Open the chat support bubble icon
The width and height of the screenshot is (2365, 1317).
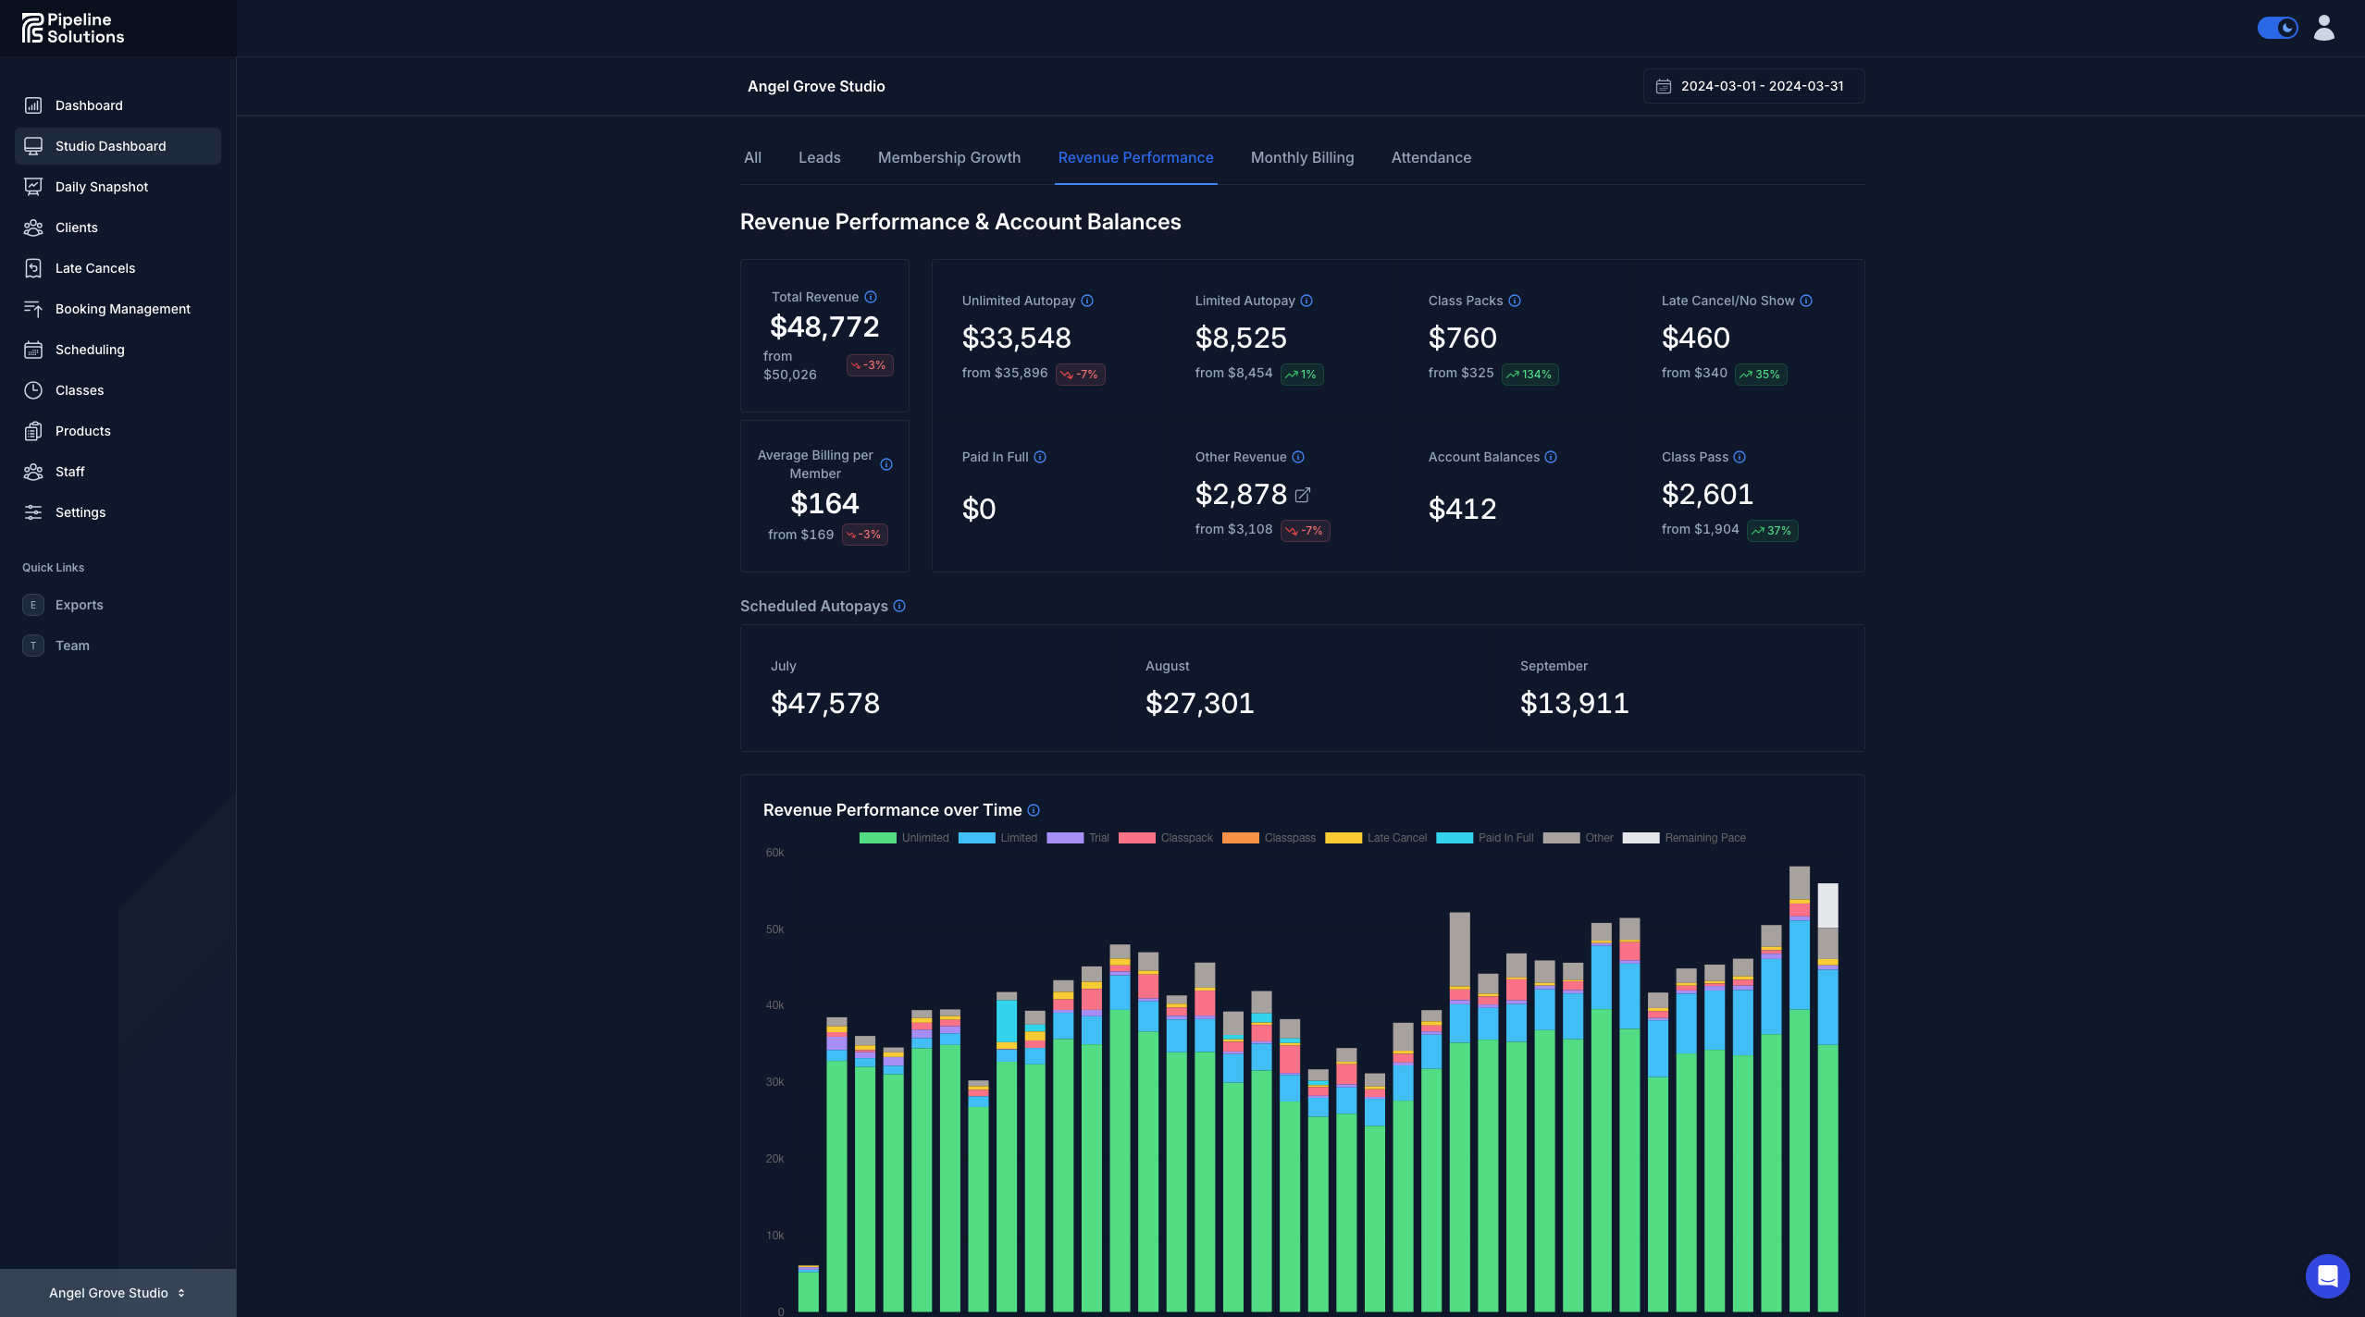tap(2326, 1275)
